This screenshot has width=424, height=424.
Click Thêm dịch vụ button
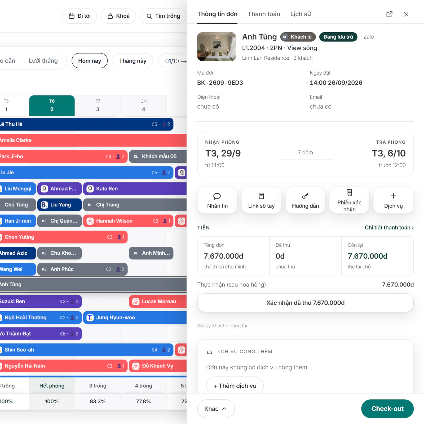point(235,386)
